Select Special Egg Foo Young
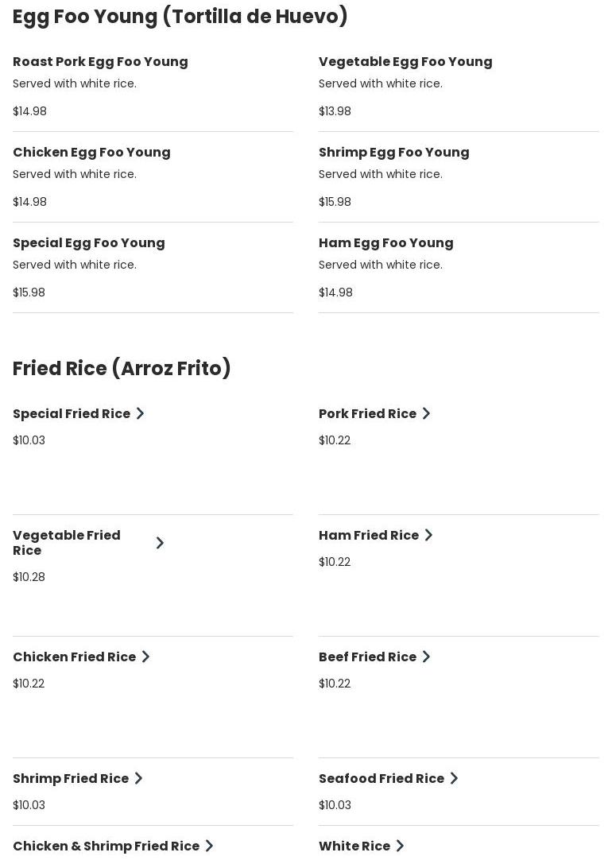Viewport: 612px width, 860px height. pos(89,243)
